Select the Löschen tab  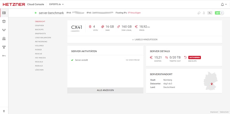point(39,70)
